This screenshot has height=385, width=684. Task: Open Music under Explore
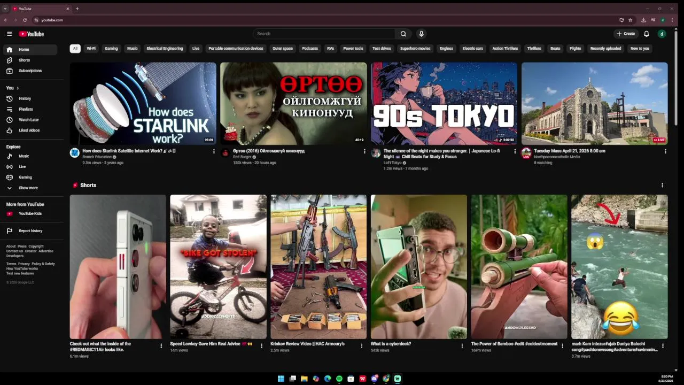tap(30, 156)
